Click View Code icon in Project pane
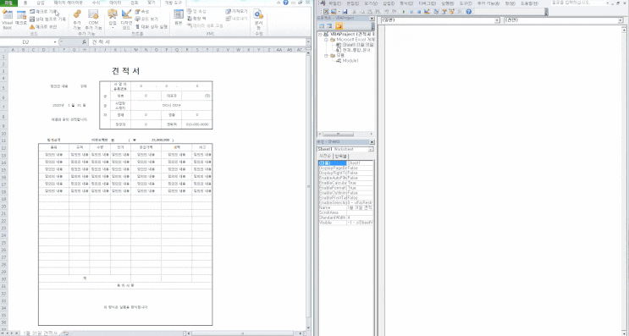This screenshot has width=629, height=336. pyautogui.click(x=322, y=26)
